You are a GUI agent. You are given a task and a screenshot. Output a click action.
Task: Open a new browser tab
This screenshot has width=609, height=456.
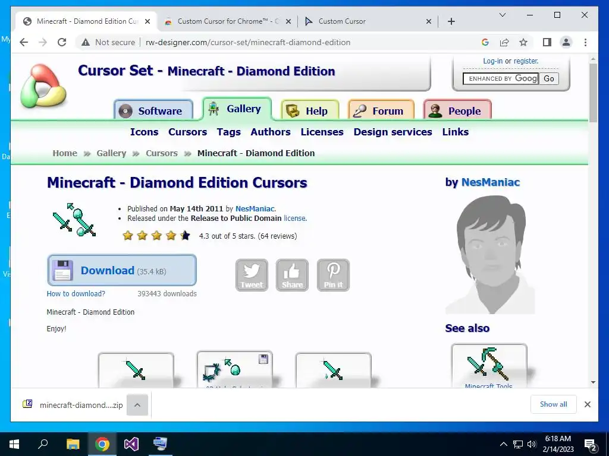point(451,21)
